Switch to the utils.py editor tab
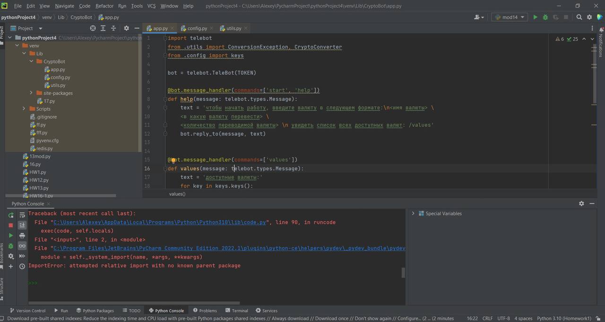This screenshot has width=605, height=322. (x=233, y=28)
